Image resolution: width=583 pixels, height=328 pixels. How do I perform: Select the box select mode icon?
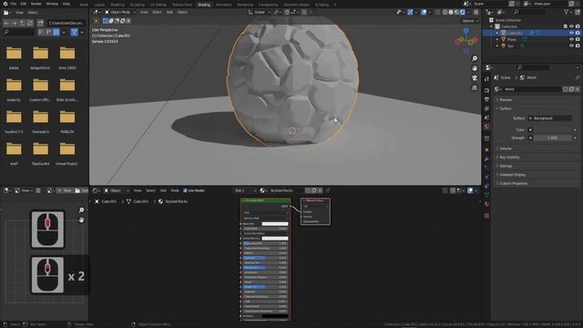106,21
